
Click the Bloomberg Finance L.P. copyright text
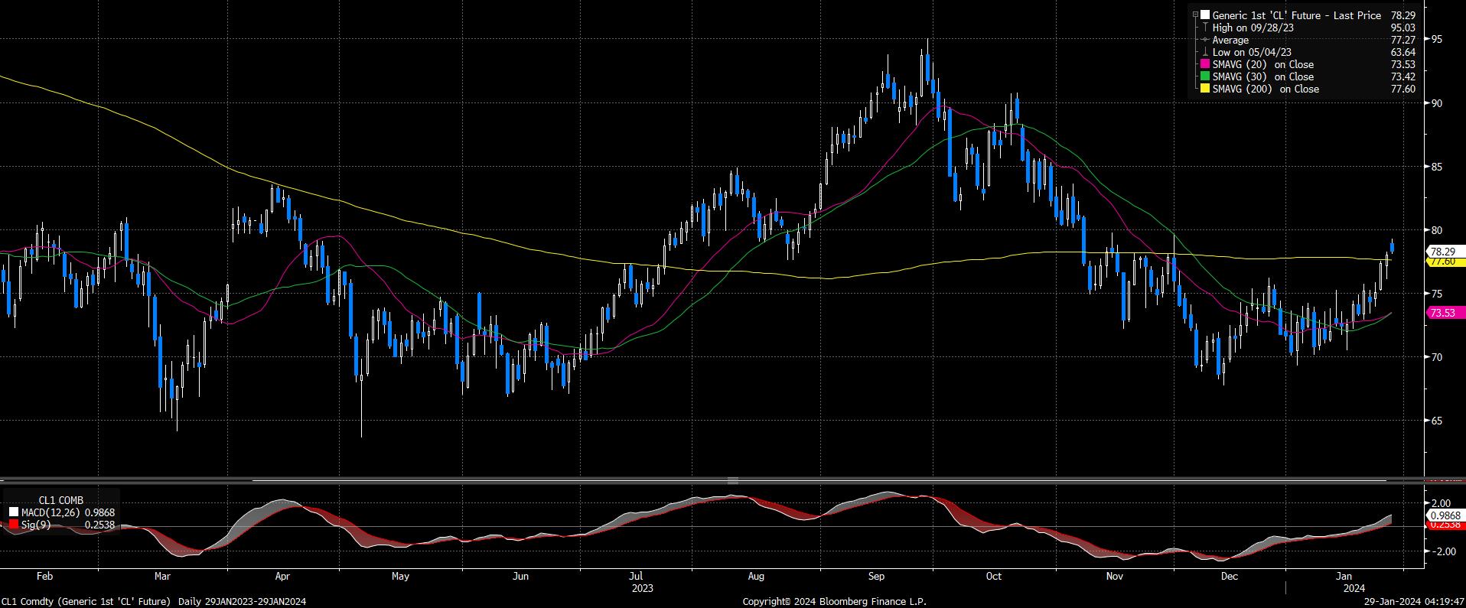click(x=834, y=602)
